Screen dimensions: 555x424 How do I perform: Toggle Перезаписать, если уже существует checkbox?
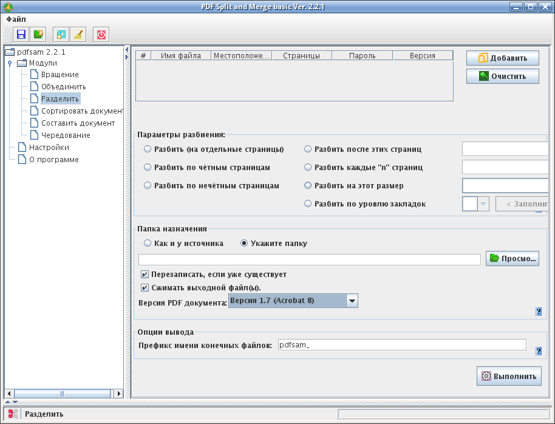(x=145, y=274)
